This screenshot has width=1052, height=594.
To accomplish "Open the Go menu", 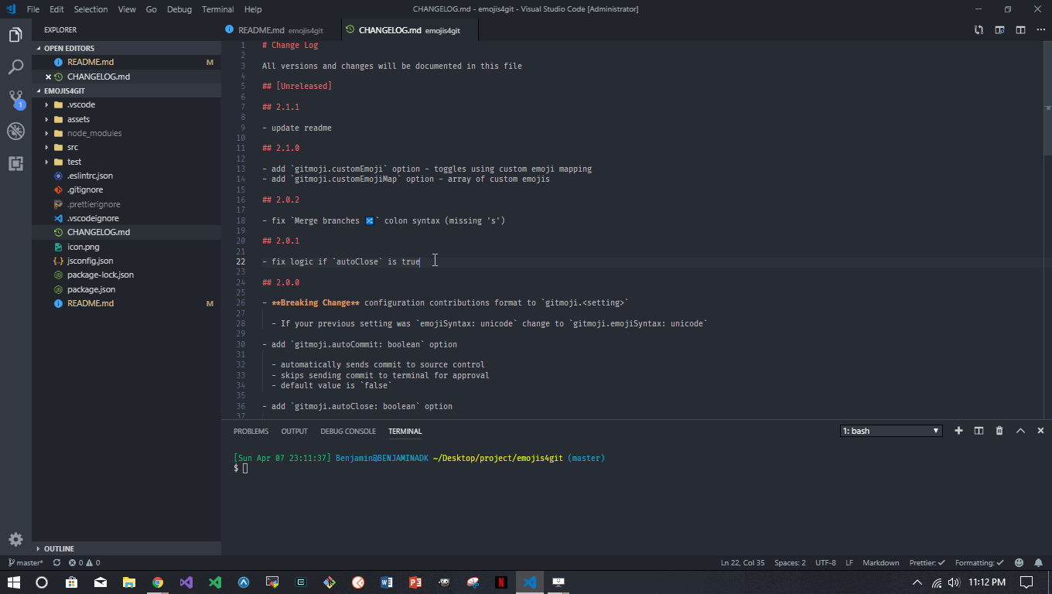I will (151, 9).
